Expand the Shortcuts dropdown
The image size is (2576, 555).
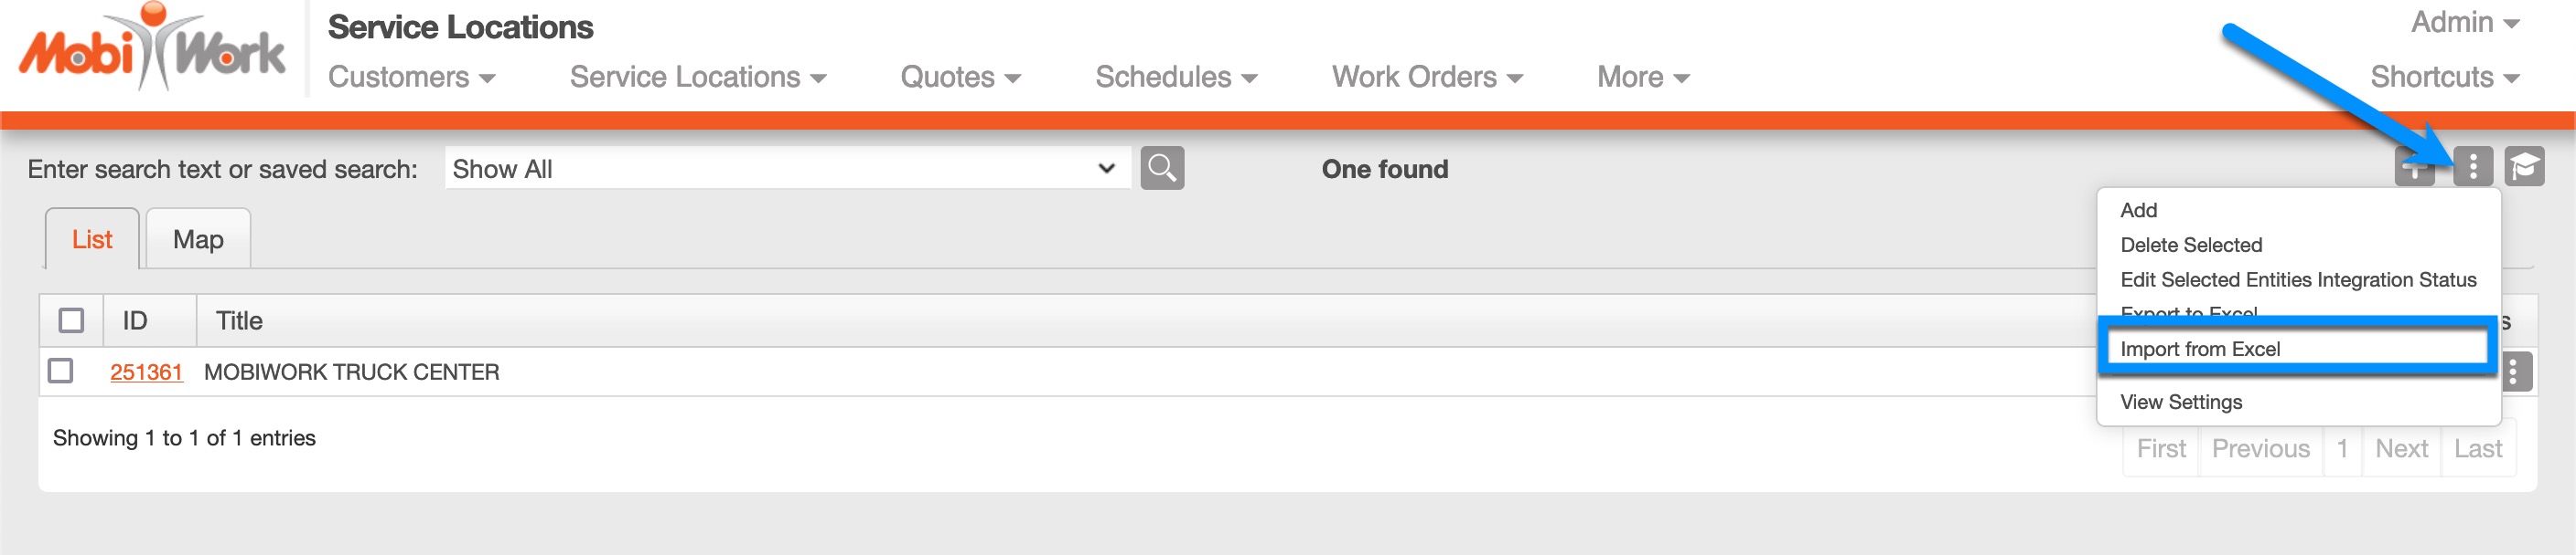[2443, 77]
